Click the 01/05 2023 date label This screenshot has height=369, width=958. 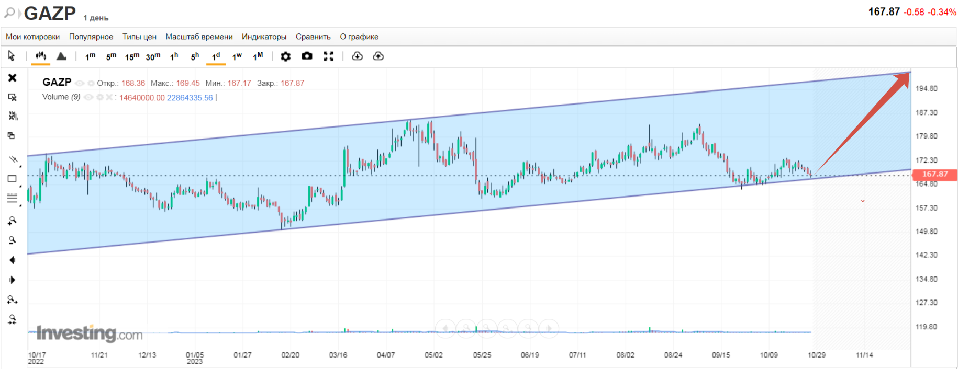tap(195, 358)
